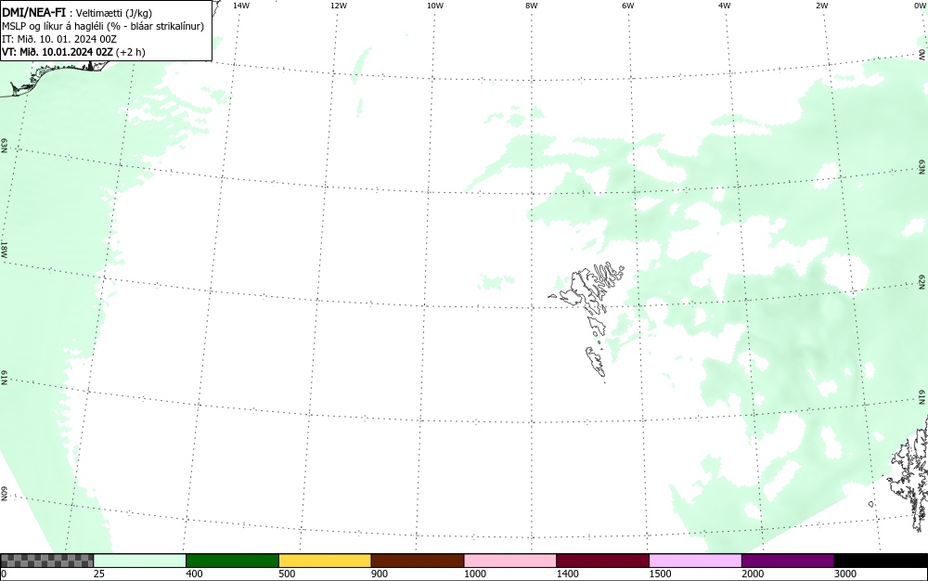This screenshot has width=928, height=581.
Task: Click the legend value "25"
Action: [x=99, y=574]
